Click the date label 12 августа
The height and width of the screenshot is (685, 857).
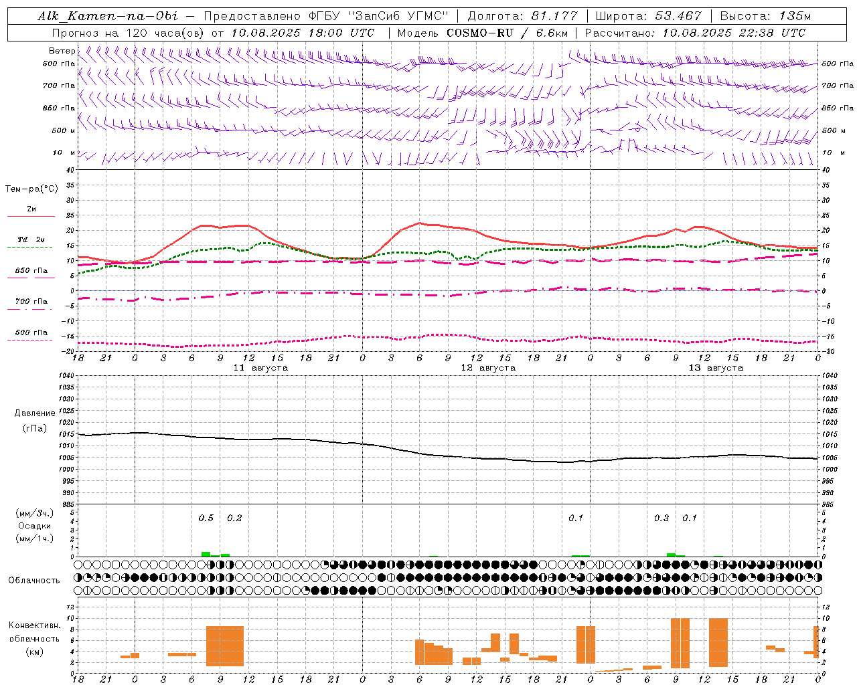click(x=488, y=368)
